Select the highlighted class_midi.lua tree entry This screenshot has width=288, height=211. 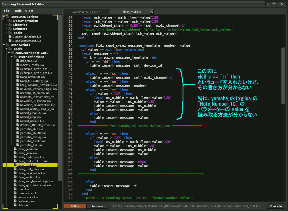click(30, 165)
